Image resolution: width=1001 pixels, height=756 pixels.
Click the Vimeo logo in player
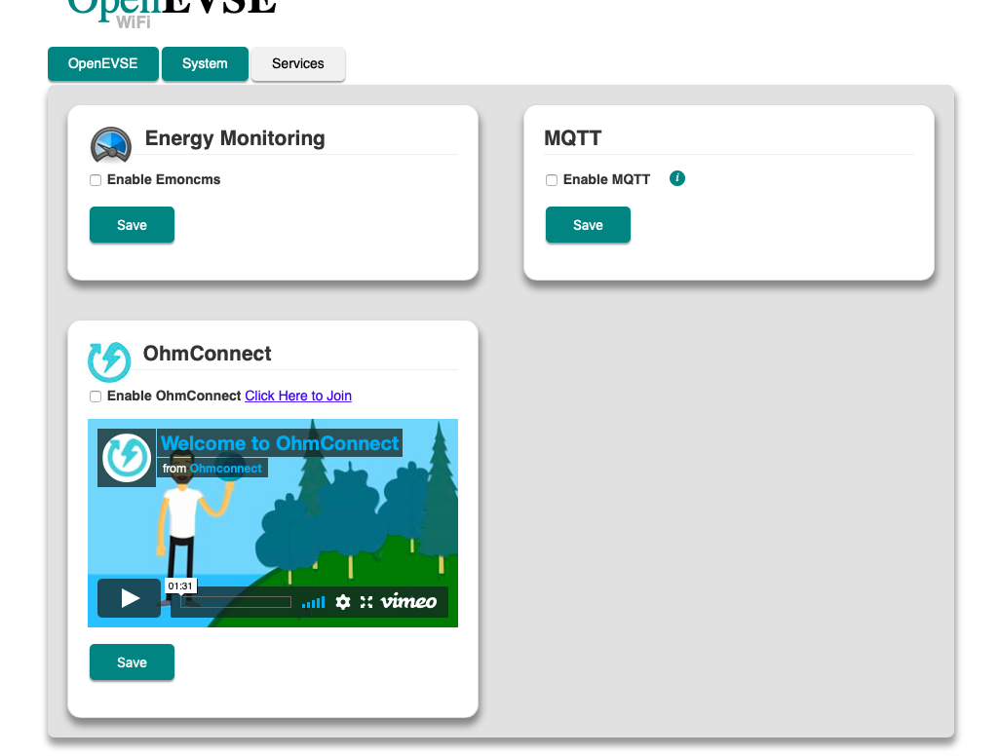point(408,602)
